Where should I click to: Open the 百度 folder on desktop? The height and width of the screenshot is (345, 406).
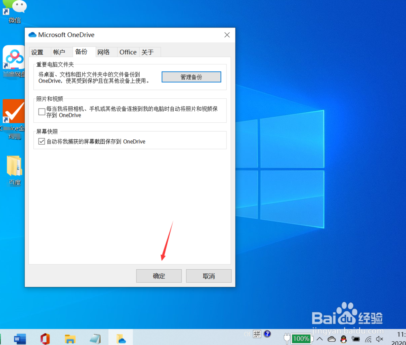(15, 170)
